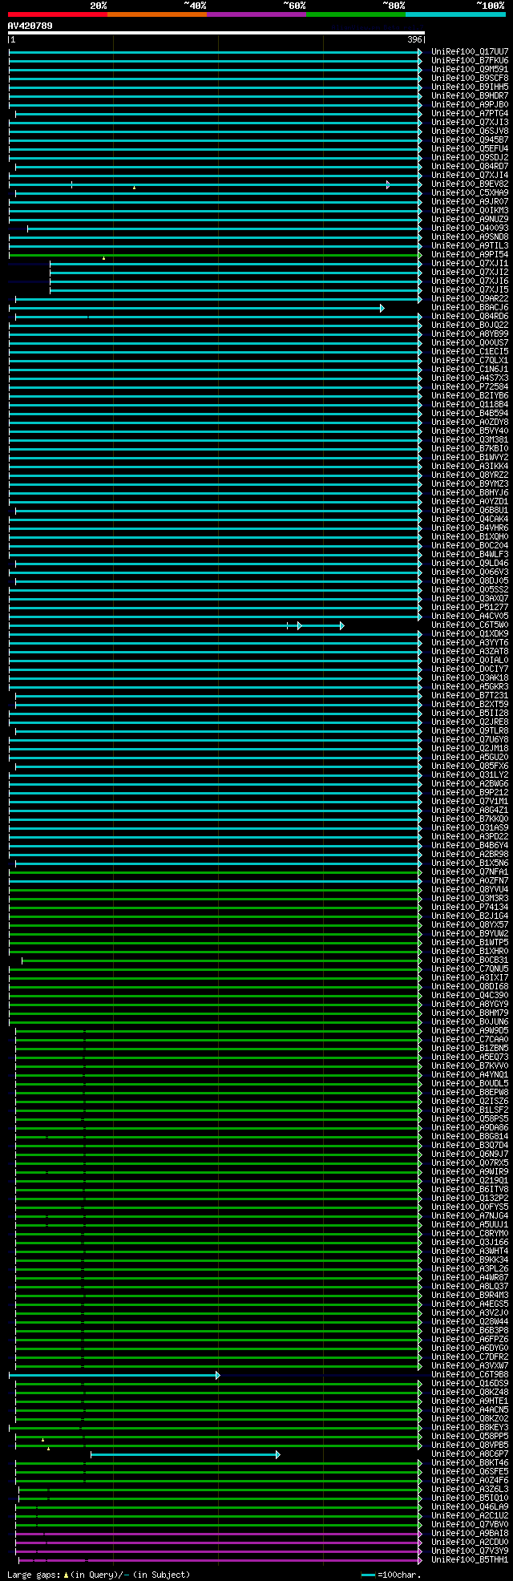Image resolution: width=513 pixels, height=1581 pixels.
Task: Open hit UniRef100_A9PJB0
Action: (470, 104)
